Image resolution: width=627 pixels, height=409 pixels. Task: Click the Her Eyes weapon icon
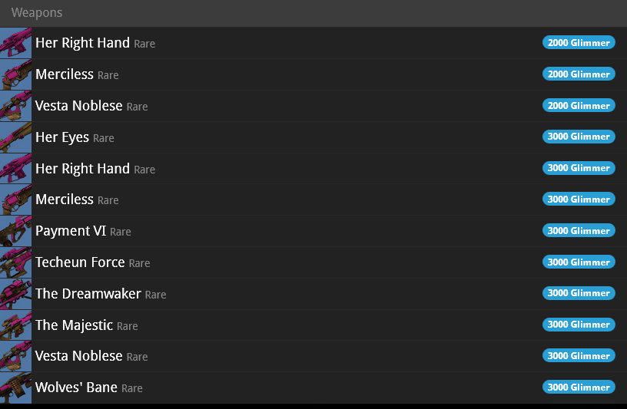(x=15, y=137)
